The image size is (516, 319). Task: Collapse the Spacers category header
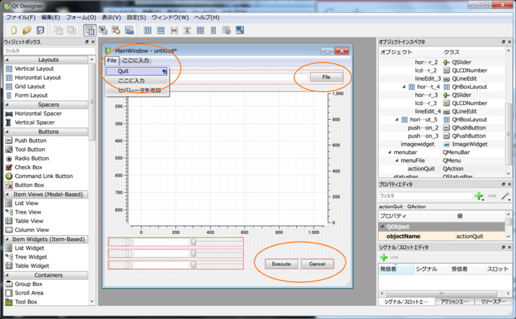[46, 104]
